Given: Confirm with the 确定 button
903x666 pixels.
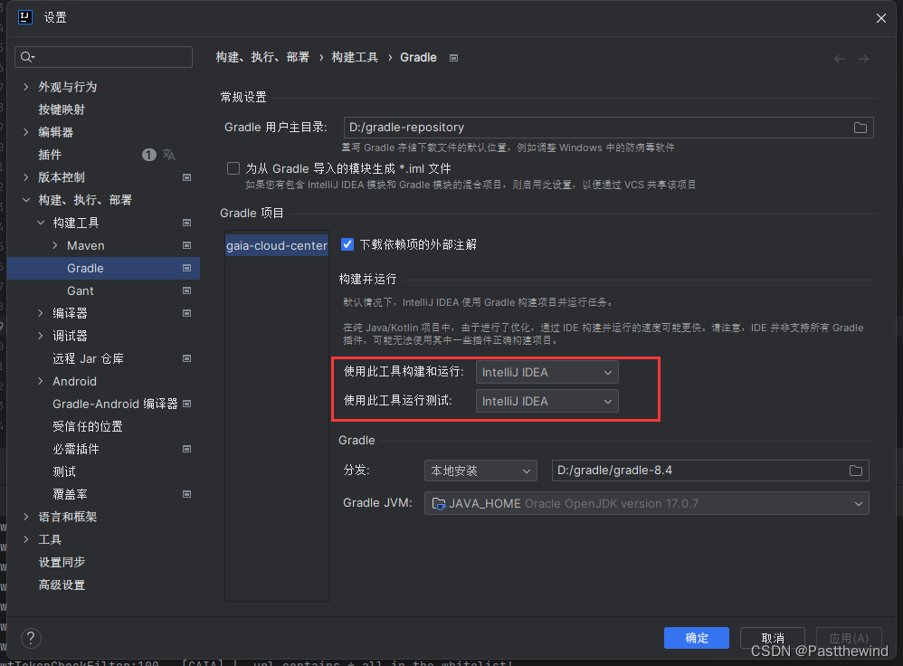Looking at the screenshot, I should click(x=697, y=638).
